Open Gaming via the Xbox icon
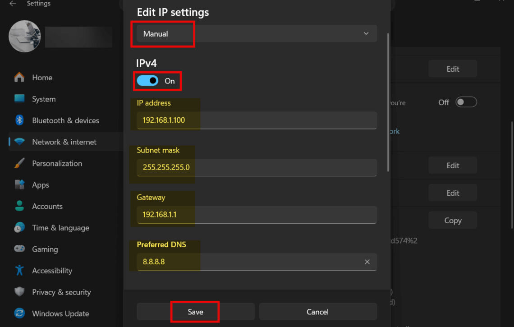 tap(19, 249)
